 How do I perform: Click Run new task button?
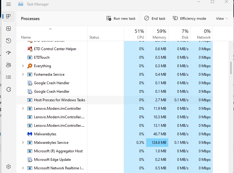pos(121,19)
